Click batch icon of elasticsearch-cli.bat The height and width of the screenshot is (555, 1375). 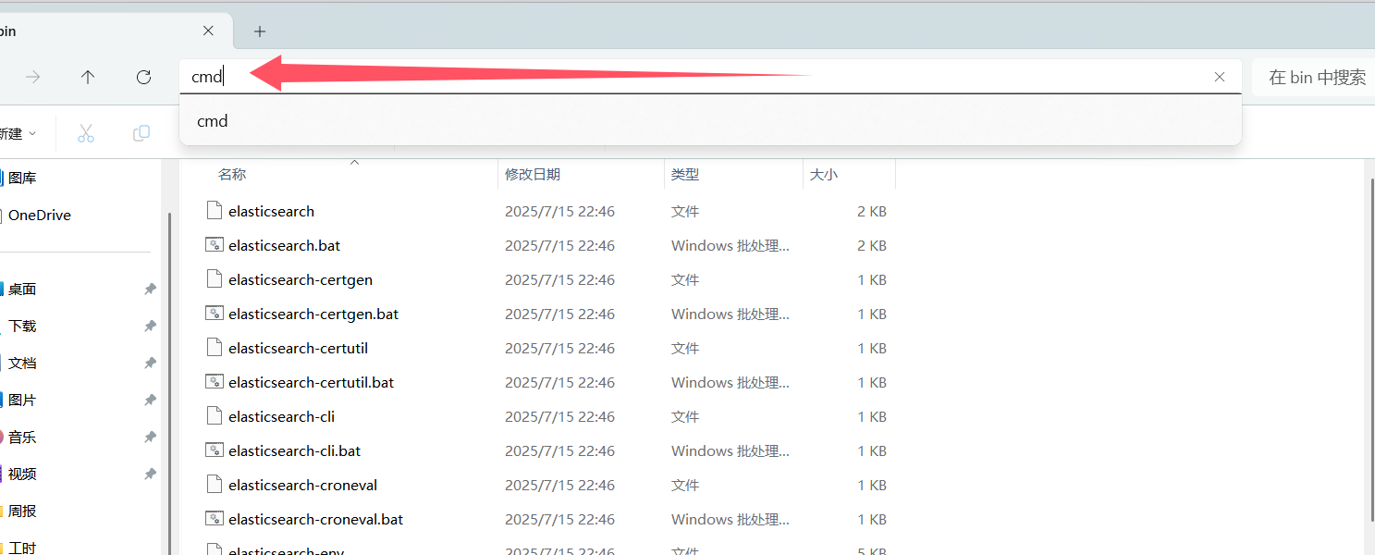pyautogui.click(x=214, y=450)
